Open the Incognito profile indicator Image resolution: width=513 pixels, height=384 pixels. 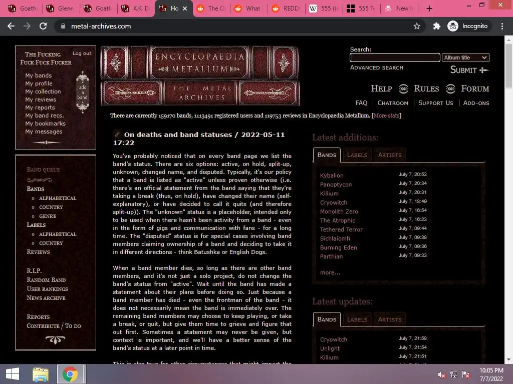(x=468, y=26)
